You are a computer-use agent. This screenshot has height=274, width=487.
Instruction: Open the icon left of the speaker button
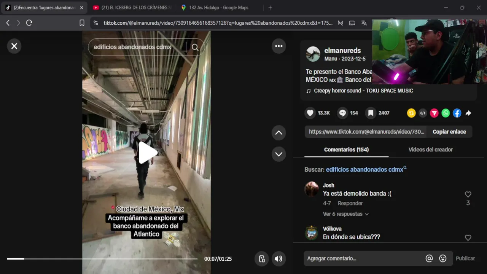point(262,259)
